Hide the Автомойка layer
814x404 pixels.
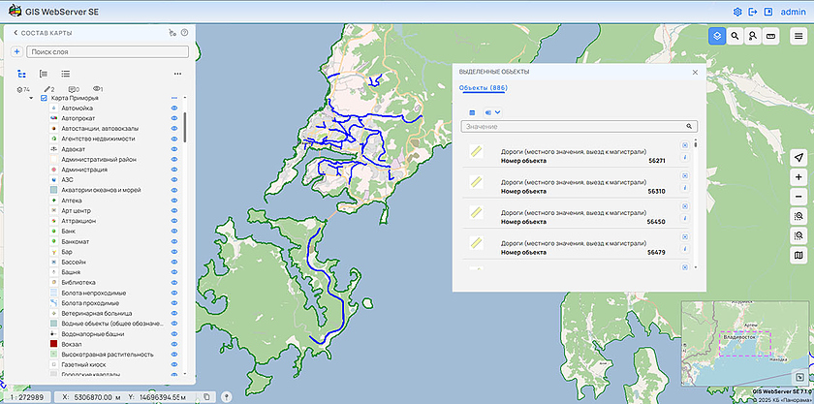pos(175,109)
